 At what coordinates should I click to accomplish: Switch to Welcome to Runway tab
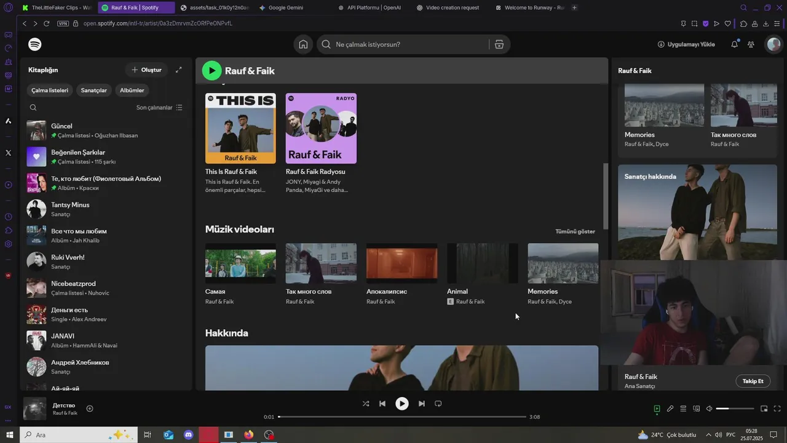coord(530,7)
